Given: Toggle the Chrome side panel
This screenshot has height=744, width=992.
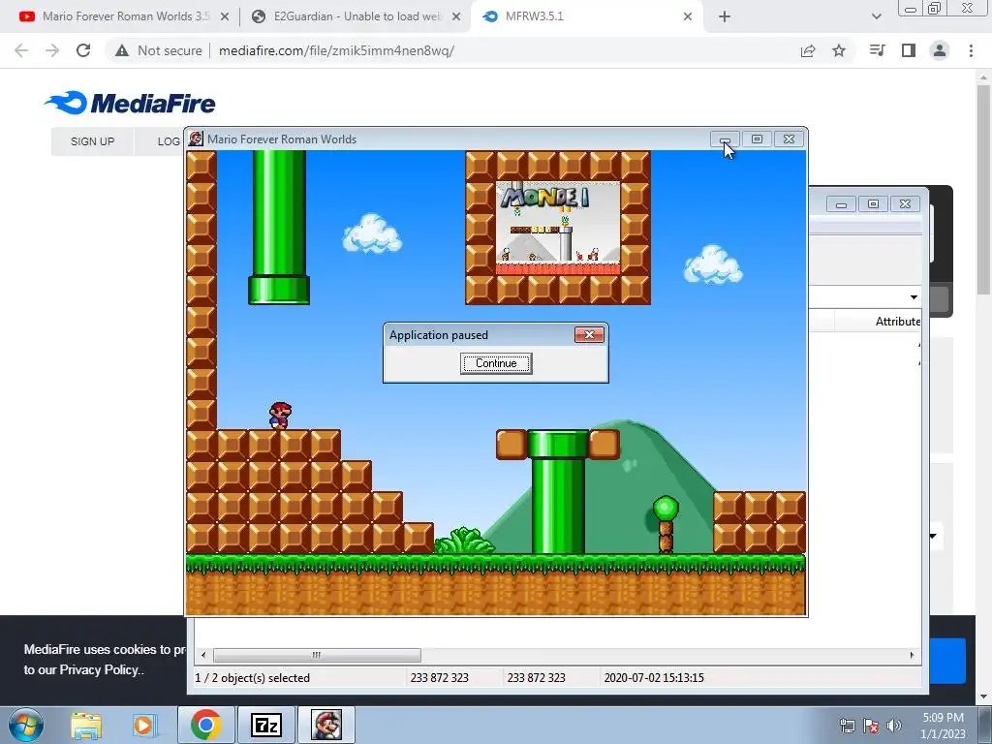Looking at the screenshot, I should (x=909, y=50).
